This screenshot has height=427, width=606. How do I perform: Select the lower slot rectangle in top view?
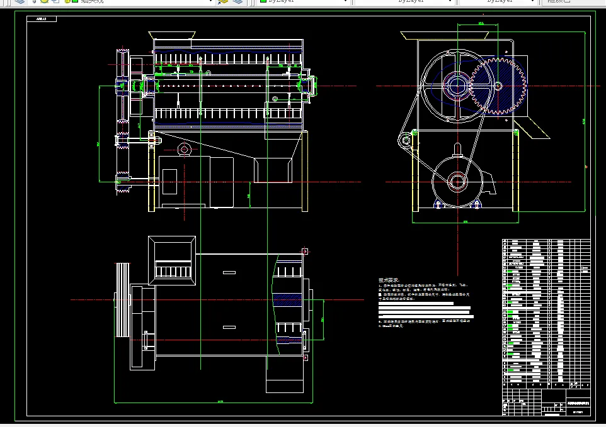(229, 327)
